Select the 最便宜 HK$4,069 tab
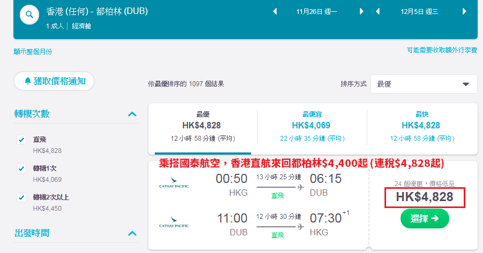The image size is (483, 253). (312, 128)
